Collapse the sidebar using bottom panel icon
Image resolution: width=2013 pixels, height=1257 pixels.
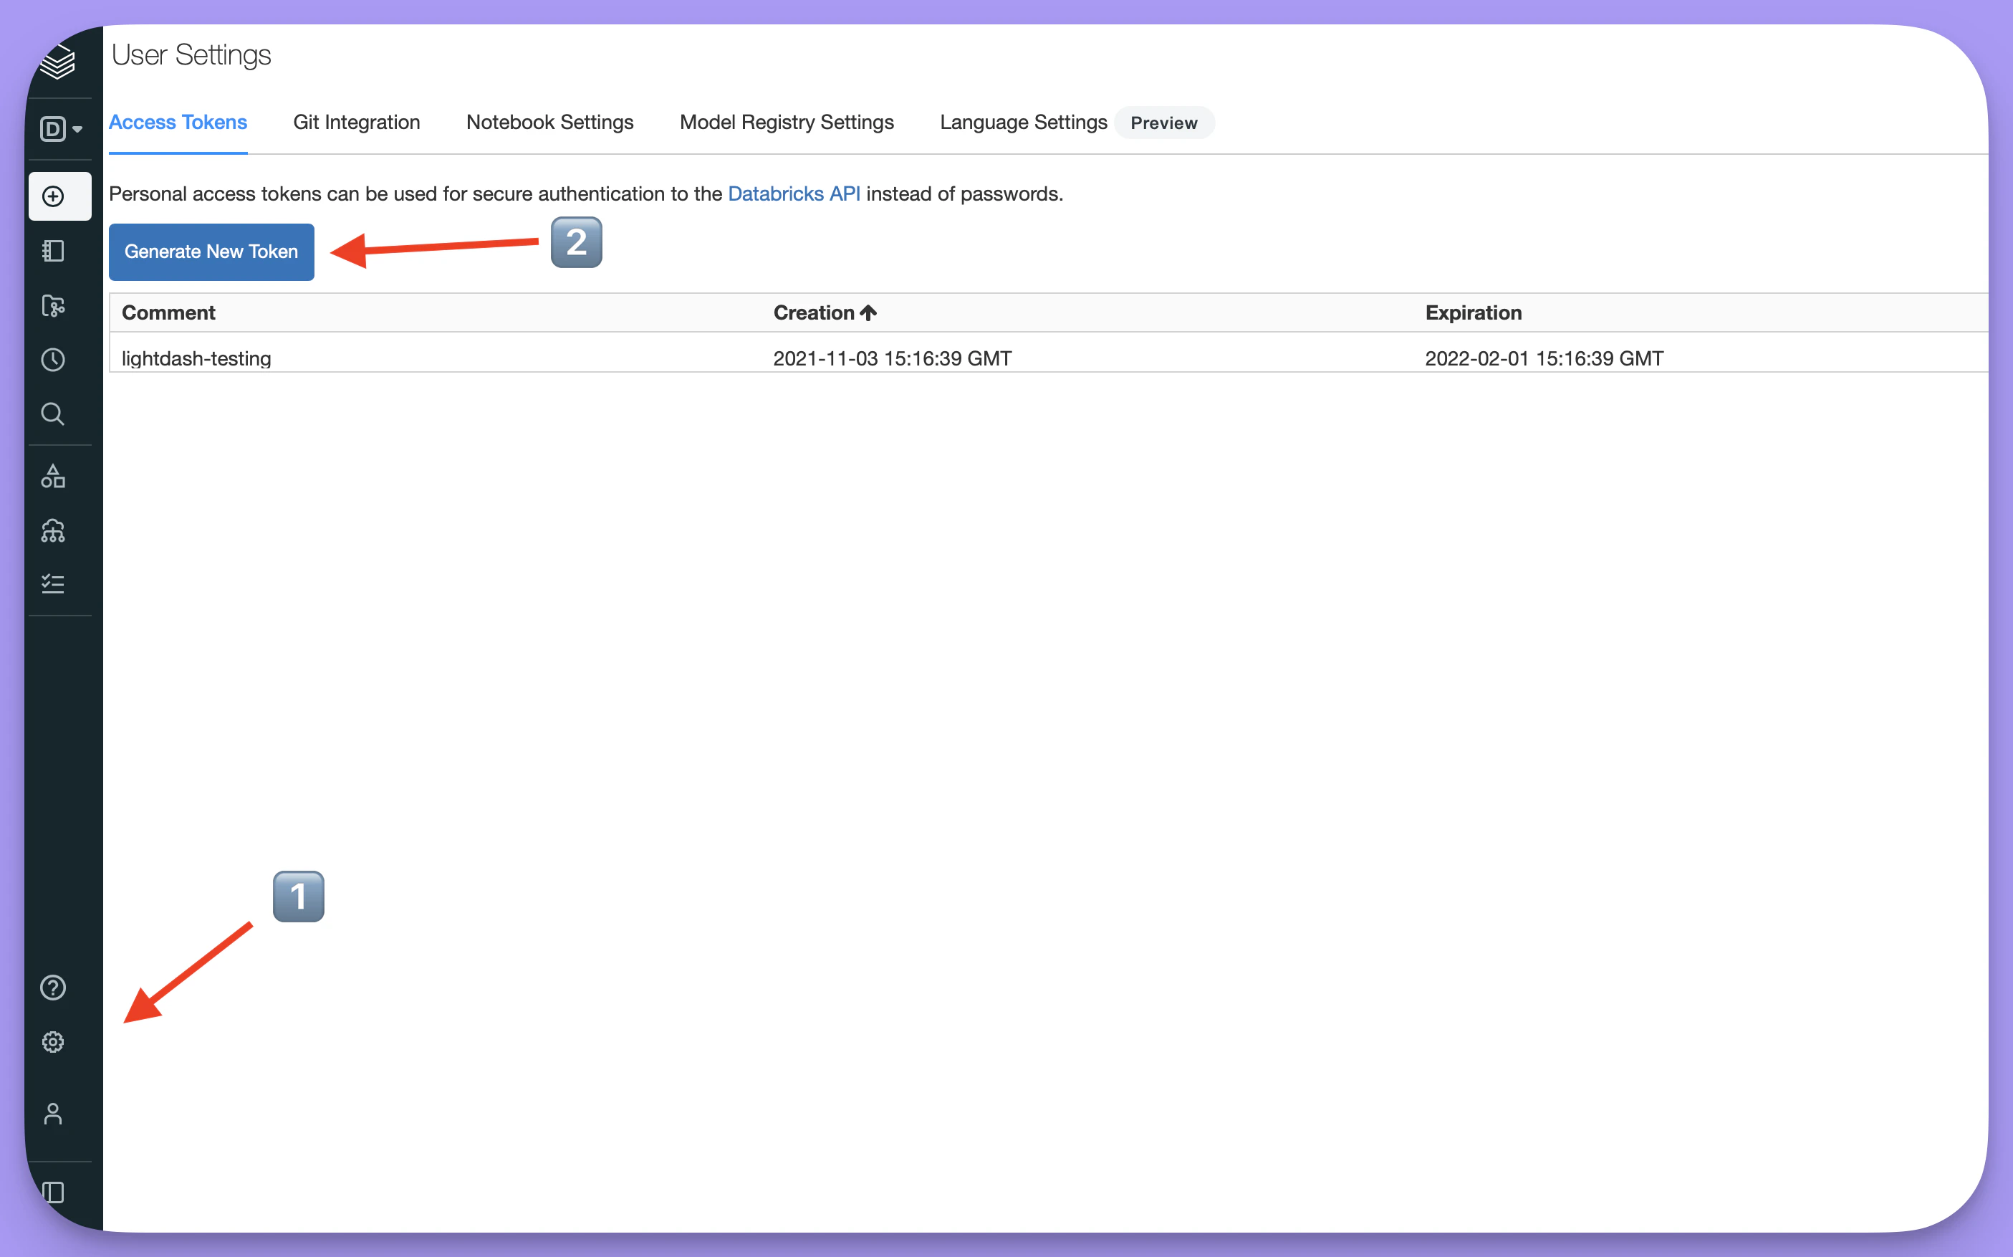click(x=54, y=1193)
